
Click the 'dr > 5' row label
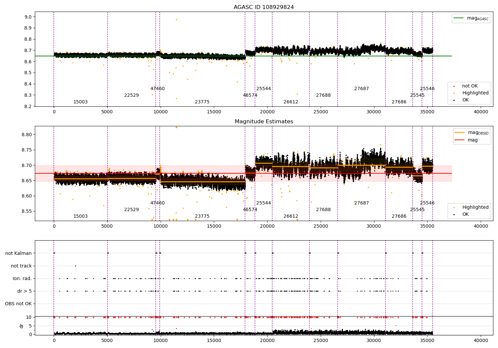25,291
